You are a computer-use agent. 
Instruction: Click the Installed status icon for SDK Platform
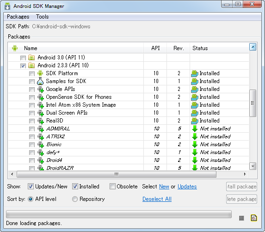(x=195, y=73)
